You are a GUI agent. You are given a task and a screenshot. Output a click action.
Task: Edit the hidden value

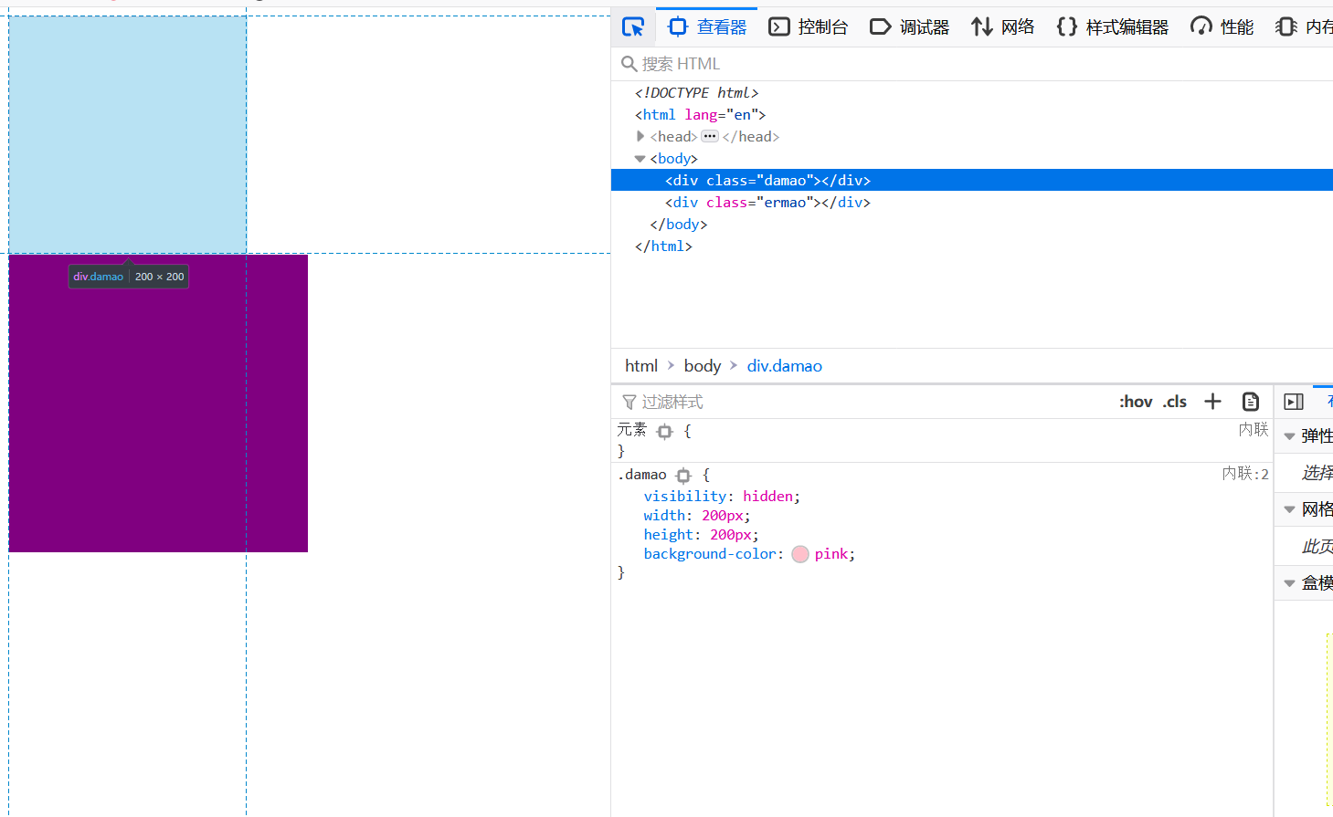[767, 497]
